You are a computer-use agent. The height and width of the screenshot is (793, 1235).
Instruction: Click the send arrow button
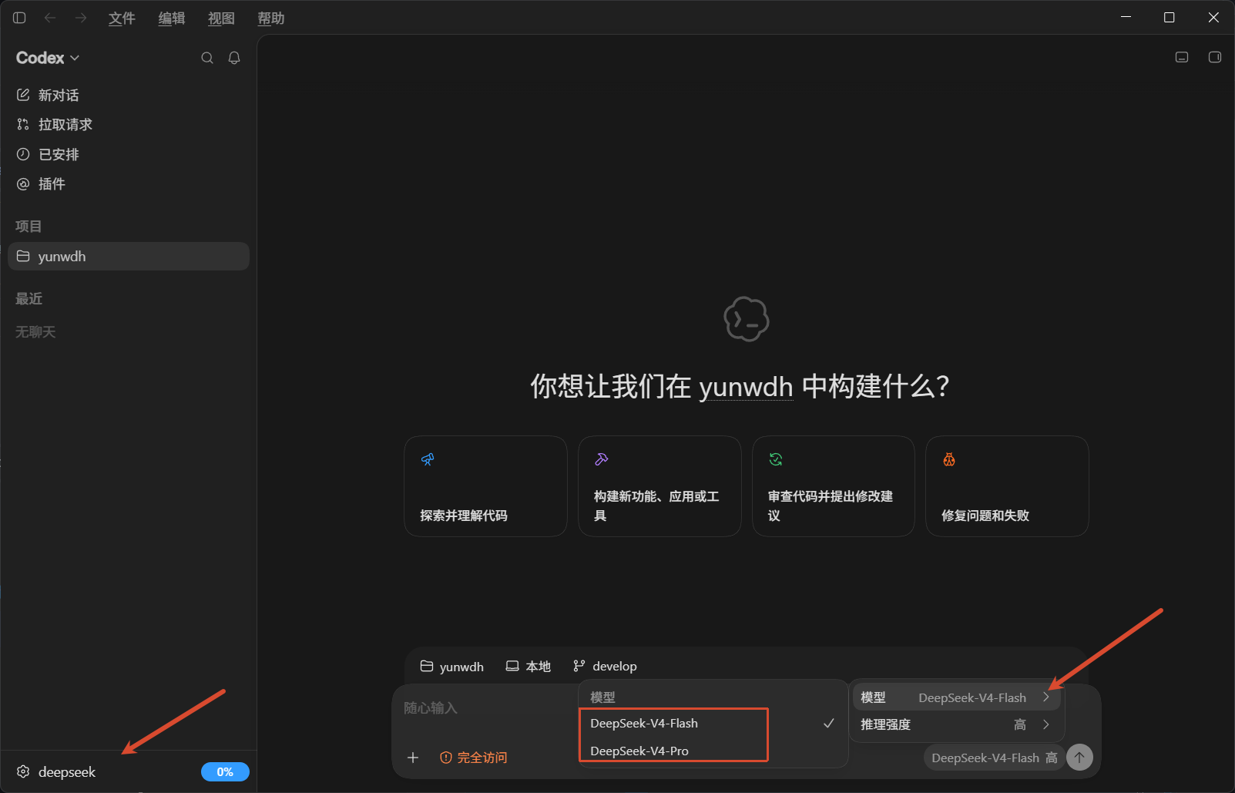(1079, 758)
